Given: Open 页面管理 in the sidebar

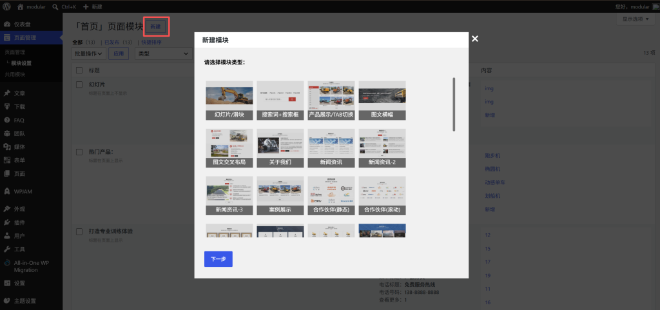Looking at the screenshot, I should click(31, 37).
